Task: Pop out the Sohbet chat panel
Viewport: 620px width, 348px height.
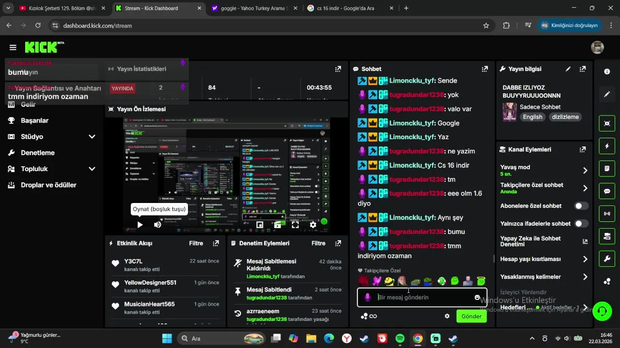Action: [484, 69]
